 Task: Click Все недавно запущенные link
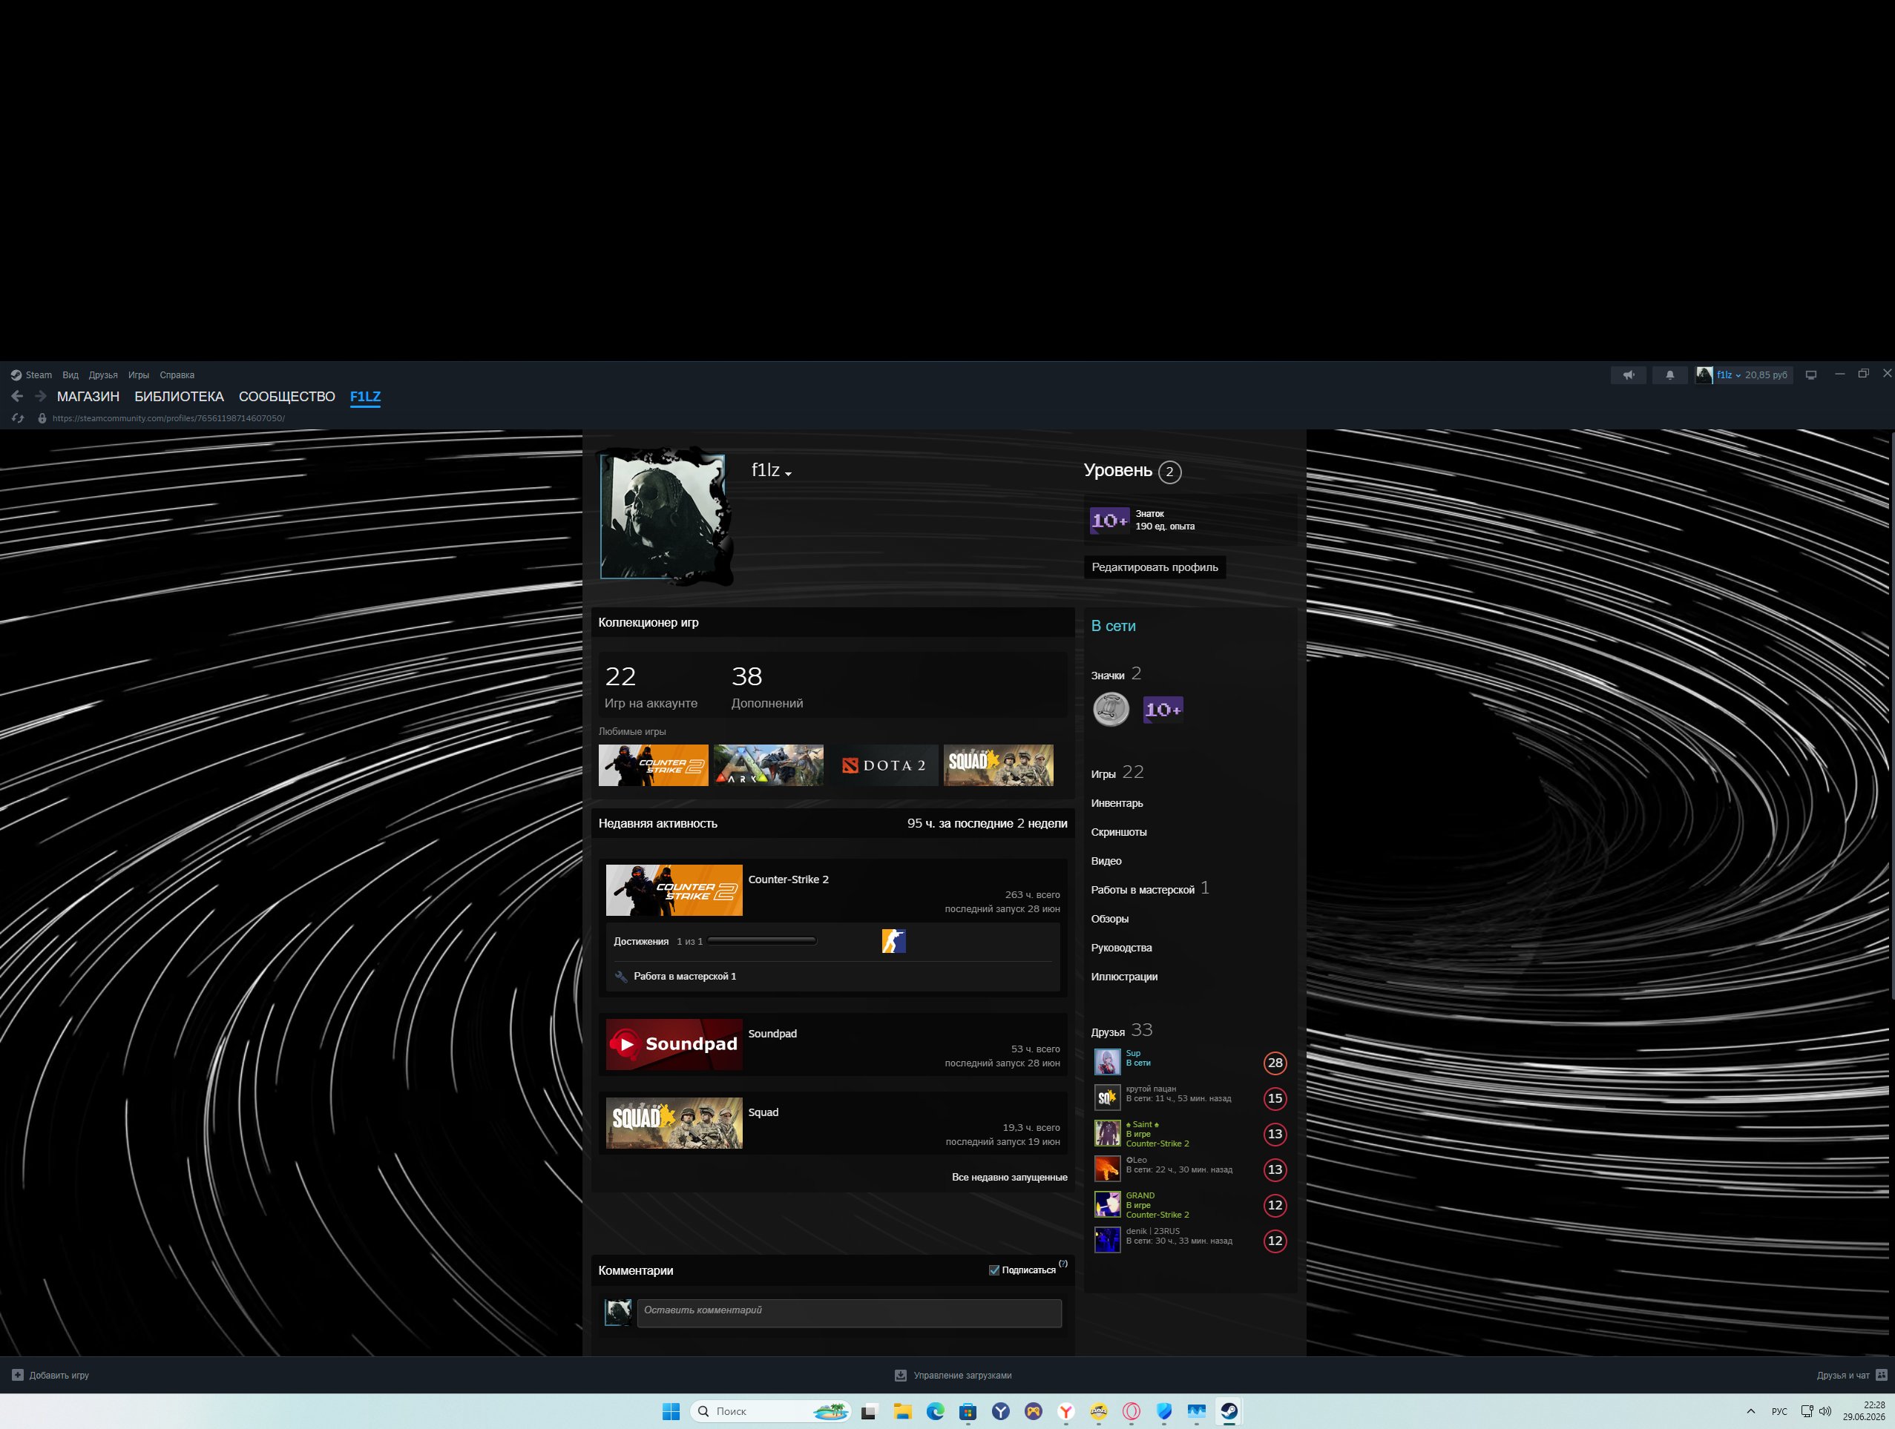(1009, 1178)
